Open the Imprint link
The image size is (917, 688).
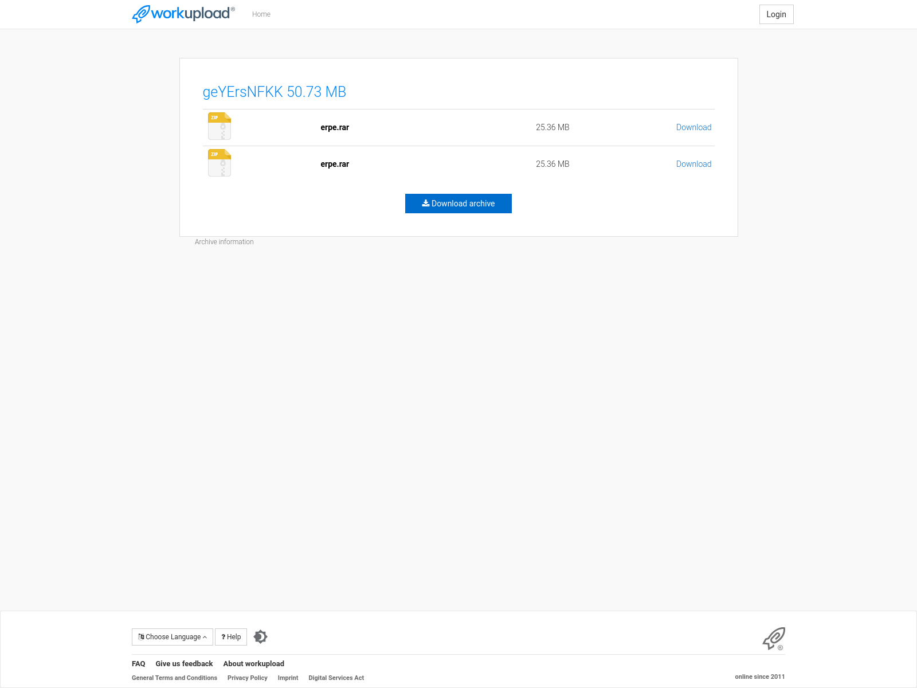pos(288,678)
